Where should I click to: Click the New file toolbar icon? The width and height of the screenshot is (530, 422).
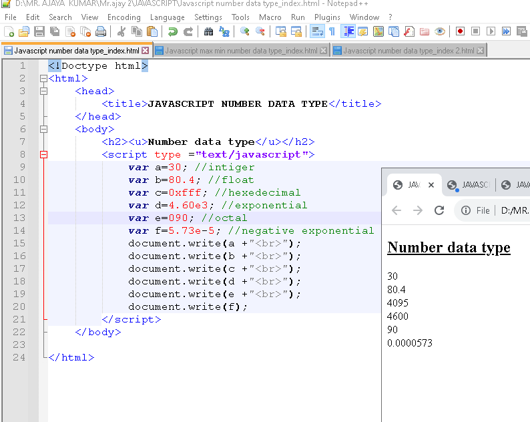[x=9, y=31]
